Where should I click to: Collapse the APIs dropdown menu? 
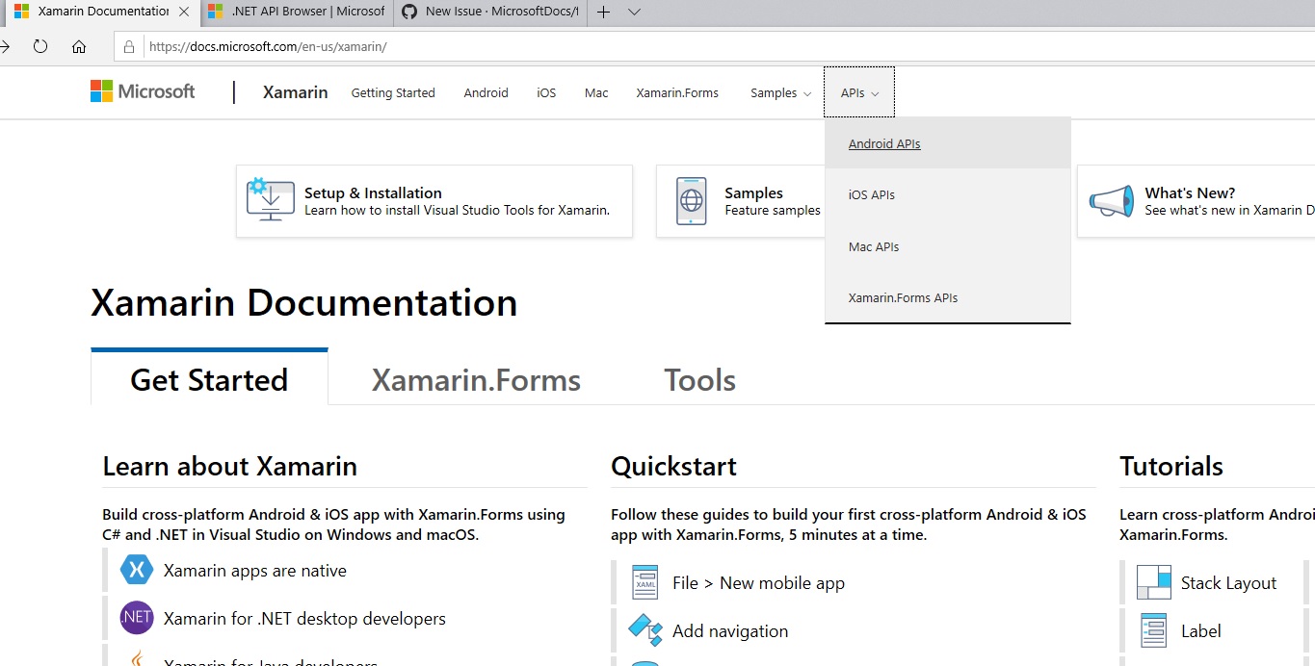coord(859,93)
